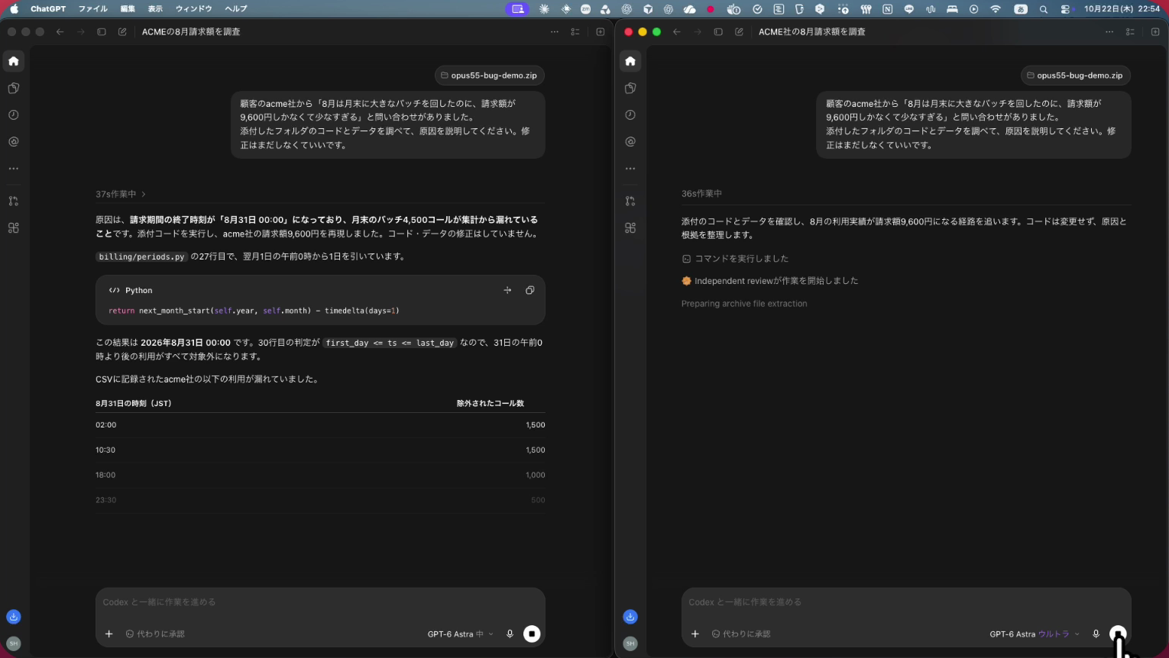Click コマンドを実行しました in right window
Viewport: 1169px width, 658px height.
coord(735,259)
